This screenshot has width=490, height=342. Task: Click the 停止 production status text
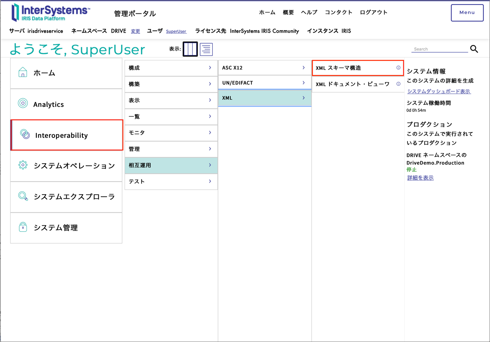click(x=412, y=169)
